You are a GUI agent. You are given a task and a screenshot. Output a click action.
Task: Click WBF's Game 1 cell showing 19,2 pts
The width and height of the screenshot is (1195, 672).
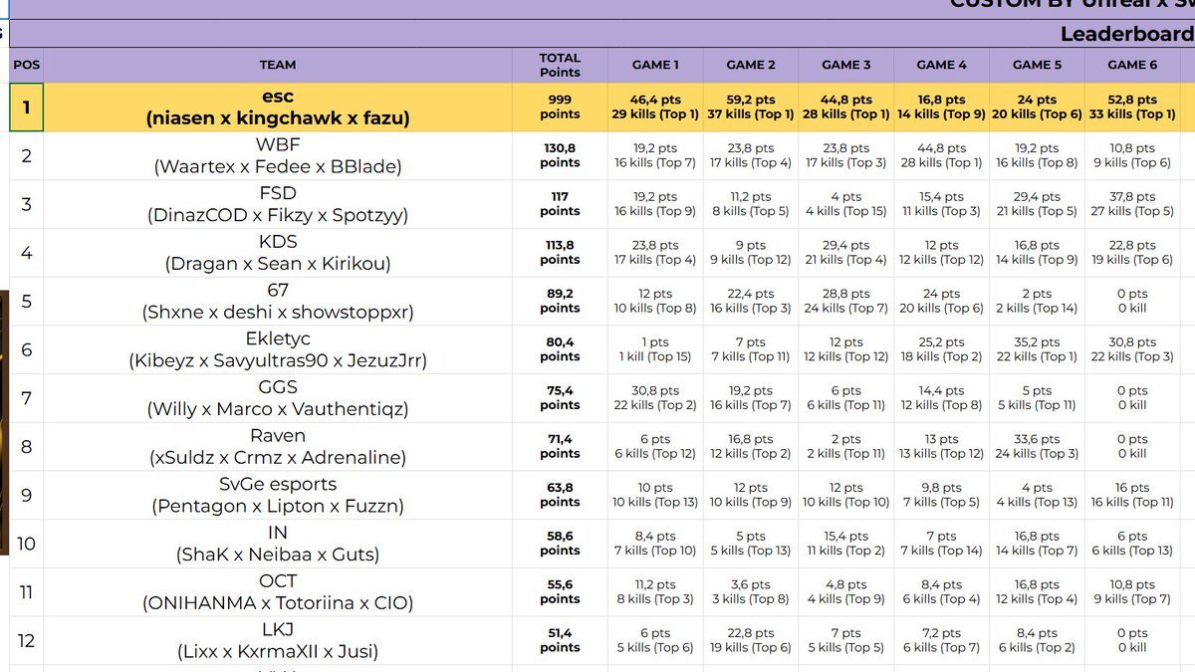click(655, 156)
